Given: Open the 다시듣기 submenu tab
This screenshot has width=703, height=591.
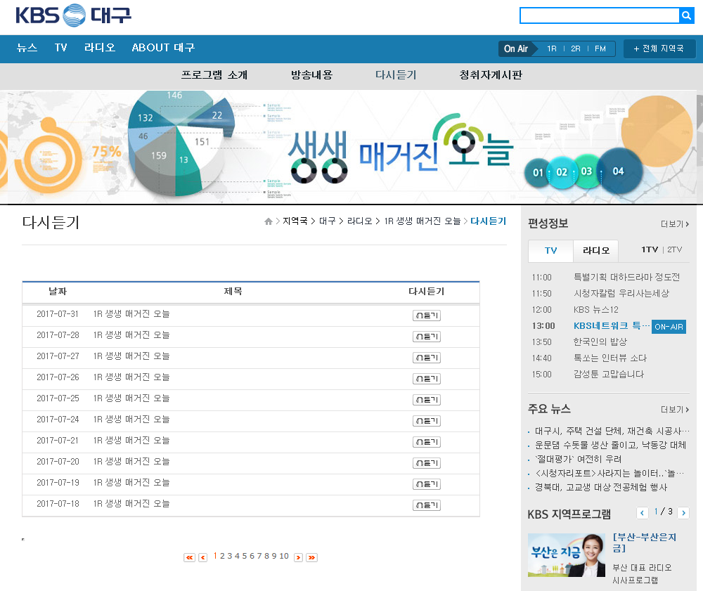Looking at the screenshot, I should pos(396,74).
